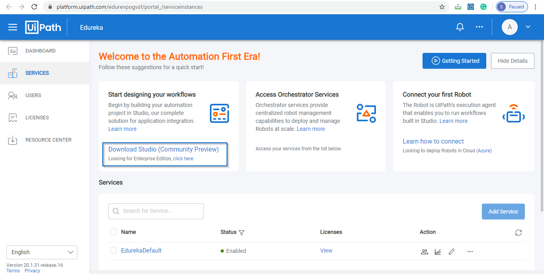The height and width of the screenshot is (274, 544).
Task: Click Learn how to connect link
Action: (433, 141)
